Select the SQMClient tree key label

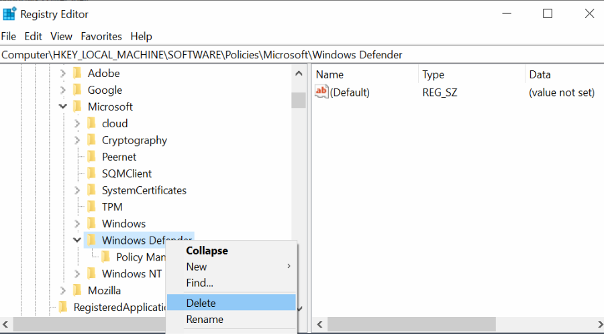coord(127,174)
